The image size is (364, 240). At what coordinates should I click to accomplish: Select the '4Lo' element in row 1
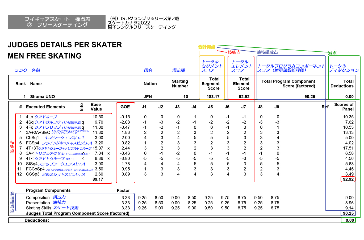30,117
